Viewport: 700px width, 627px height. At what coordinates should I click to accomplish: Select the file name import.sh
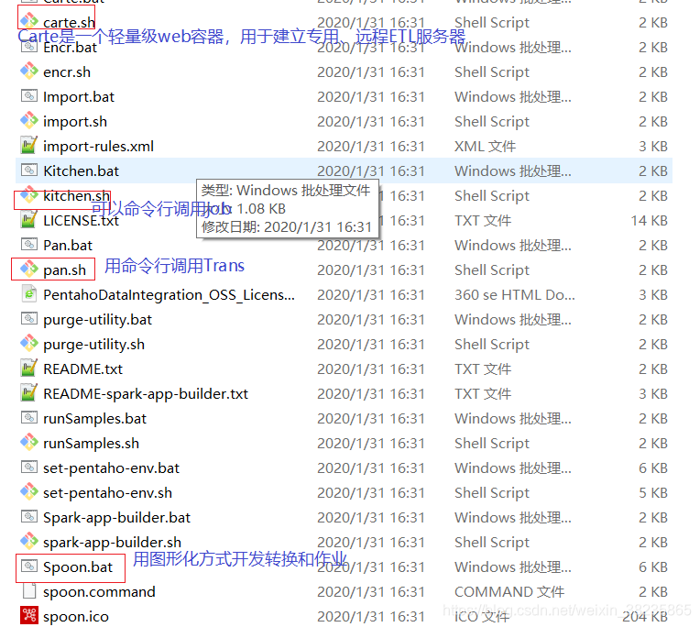[75, 122]
